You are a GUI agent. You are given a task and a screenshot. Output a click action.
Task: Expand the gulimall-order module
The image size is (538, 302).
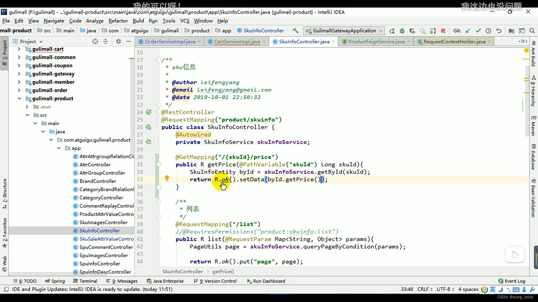coord(19,90)
